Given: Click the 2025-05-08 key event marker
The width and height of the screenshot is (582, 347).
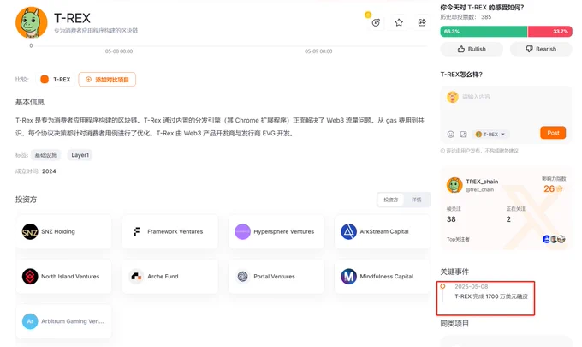Looking at the screenshot, I should coord(442,286).
